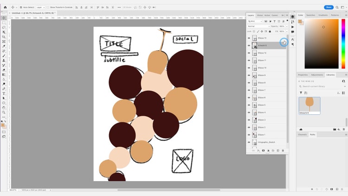The image size is (348, 196).
Task: Pick the Zoom tool
Action: [4, 112]
